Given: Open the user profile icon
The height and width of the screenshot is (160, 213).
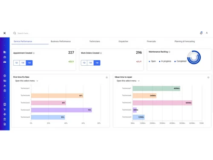Looking at the screenshot, I should pos(207,33).
